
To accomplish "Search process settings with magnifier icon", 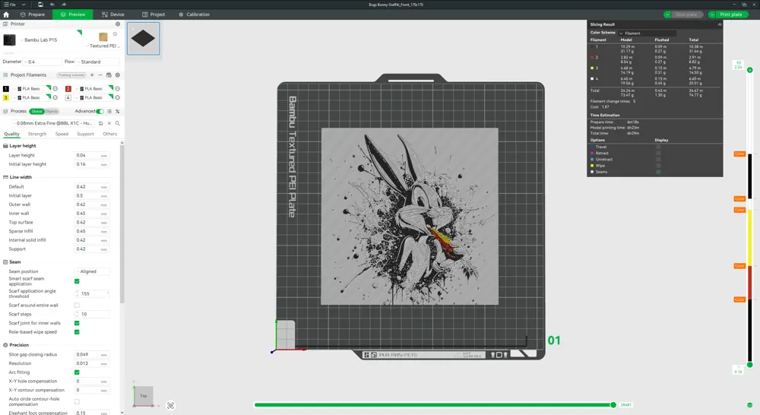I will tap(117, 123).
